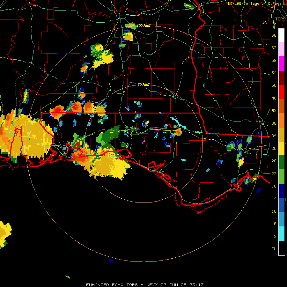The image size is (287, 287).
Task: Click the legend value "66"
Action: tap(274, 35)
